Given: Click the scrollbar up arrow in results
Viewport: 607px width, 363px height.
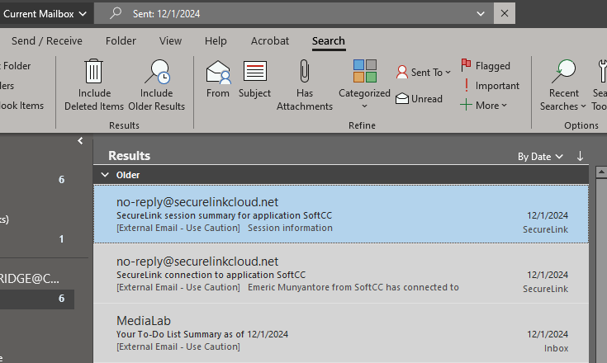Looking at the screenshot, I should pyautogui.click(x=601, y=172).
